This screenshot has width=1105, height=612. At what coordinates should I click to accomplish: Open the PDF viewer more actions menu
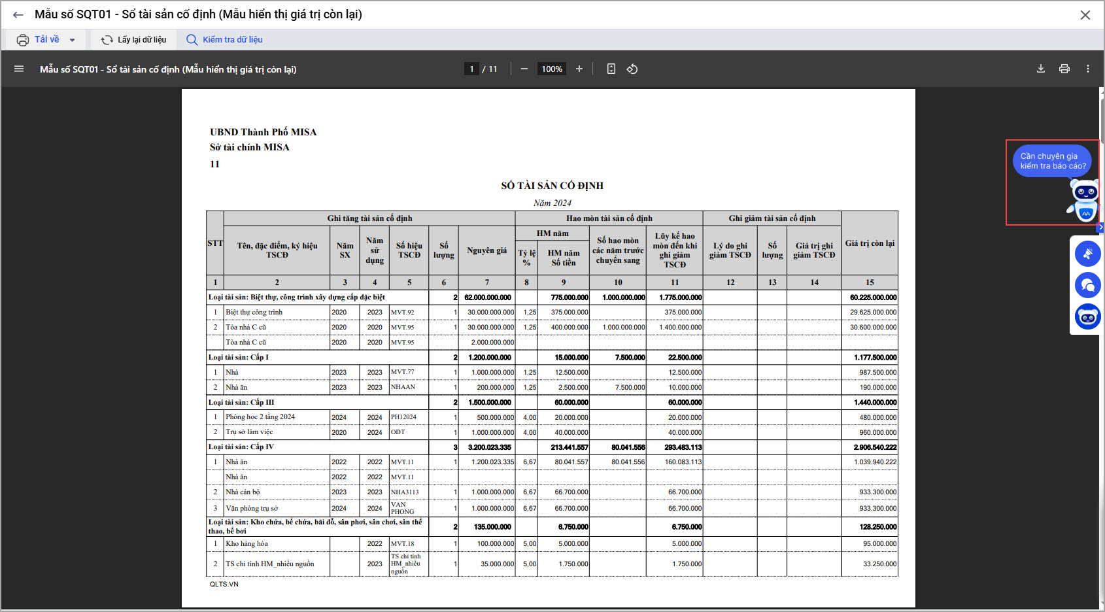[1087, 69]
